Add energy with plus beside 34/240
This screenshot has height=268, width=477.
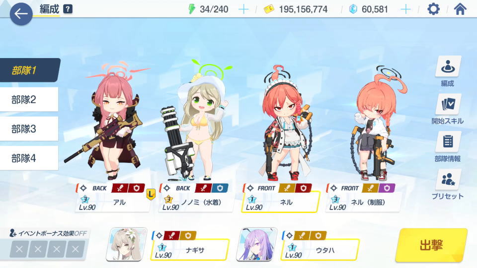point(243,9)
